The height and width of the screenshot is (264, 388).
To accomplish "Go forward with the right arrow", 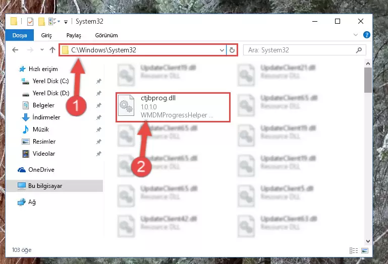I will (x=30, y=50).
